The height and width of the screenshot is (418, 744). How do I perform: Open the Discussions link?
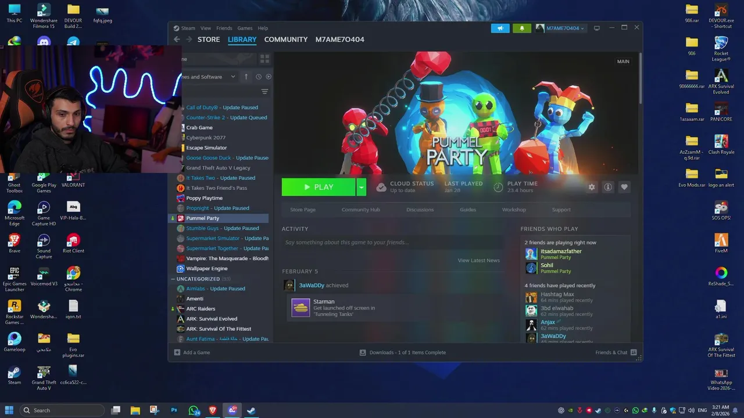point(420,210)
